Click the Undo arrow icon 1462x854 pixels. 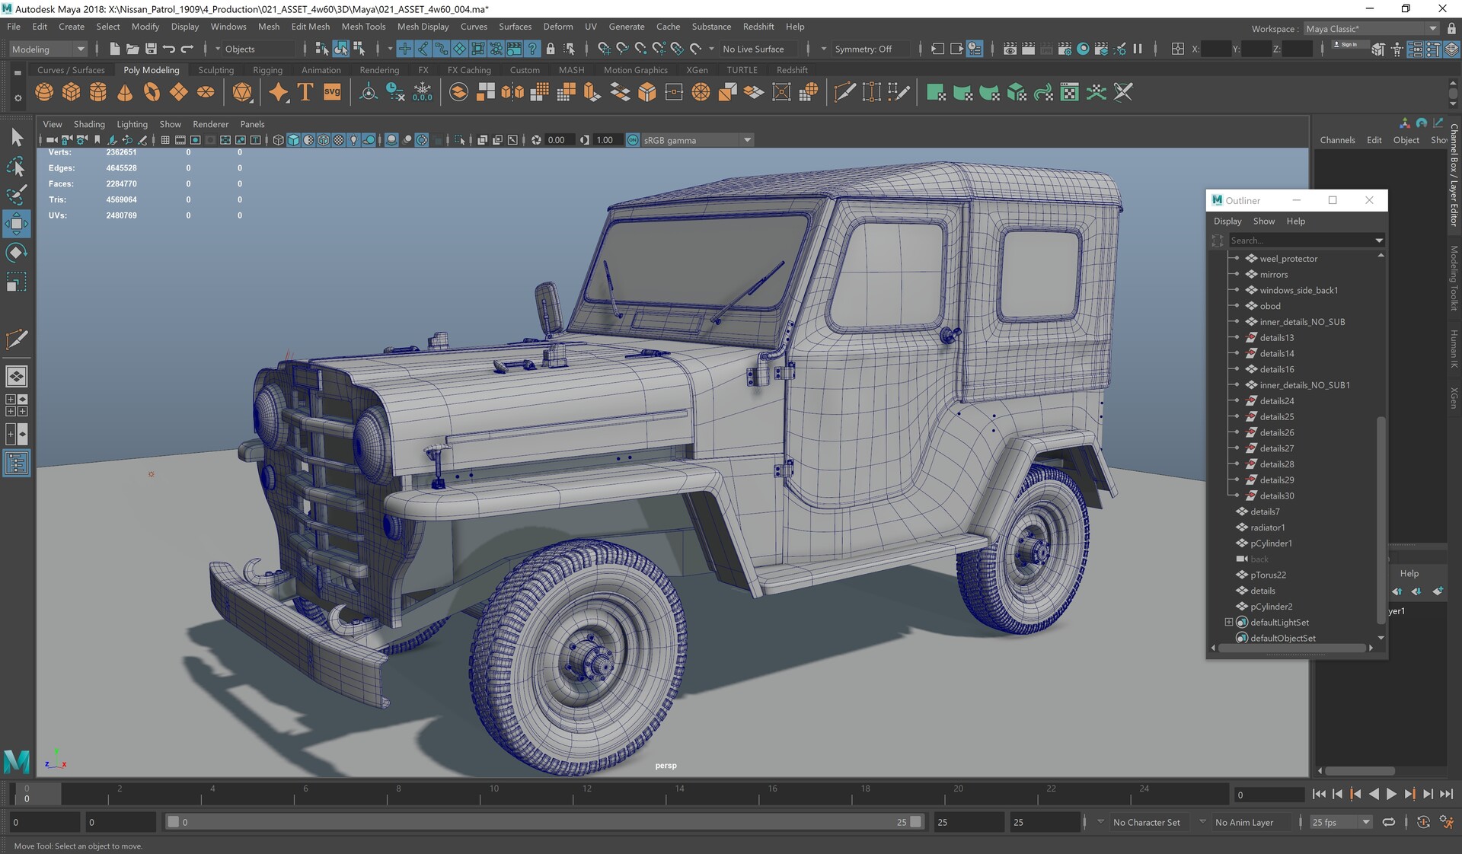[x=168, y=49]
